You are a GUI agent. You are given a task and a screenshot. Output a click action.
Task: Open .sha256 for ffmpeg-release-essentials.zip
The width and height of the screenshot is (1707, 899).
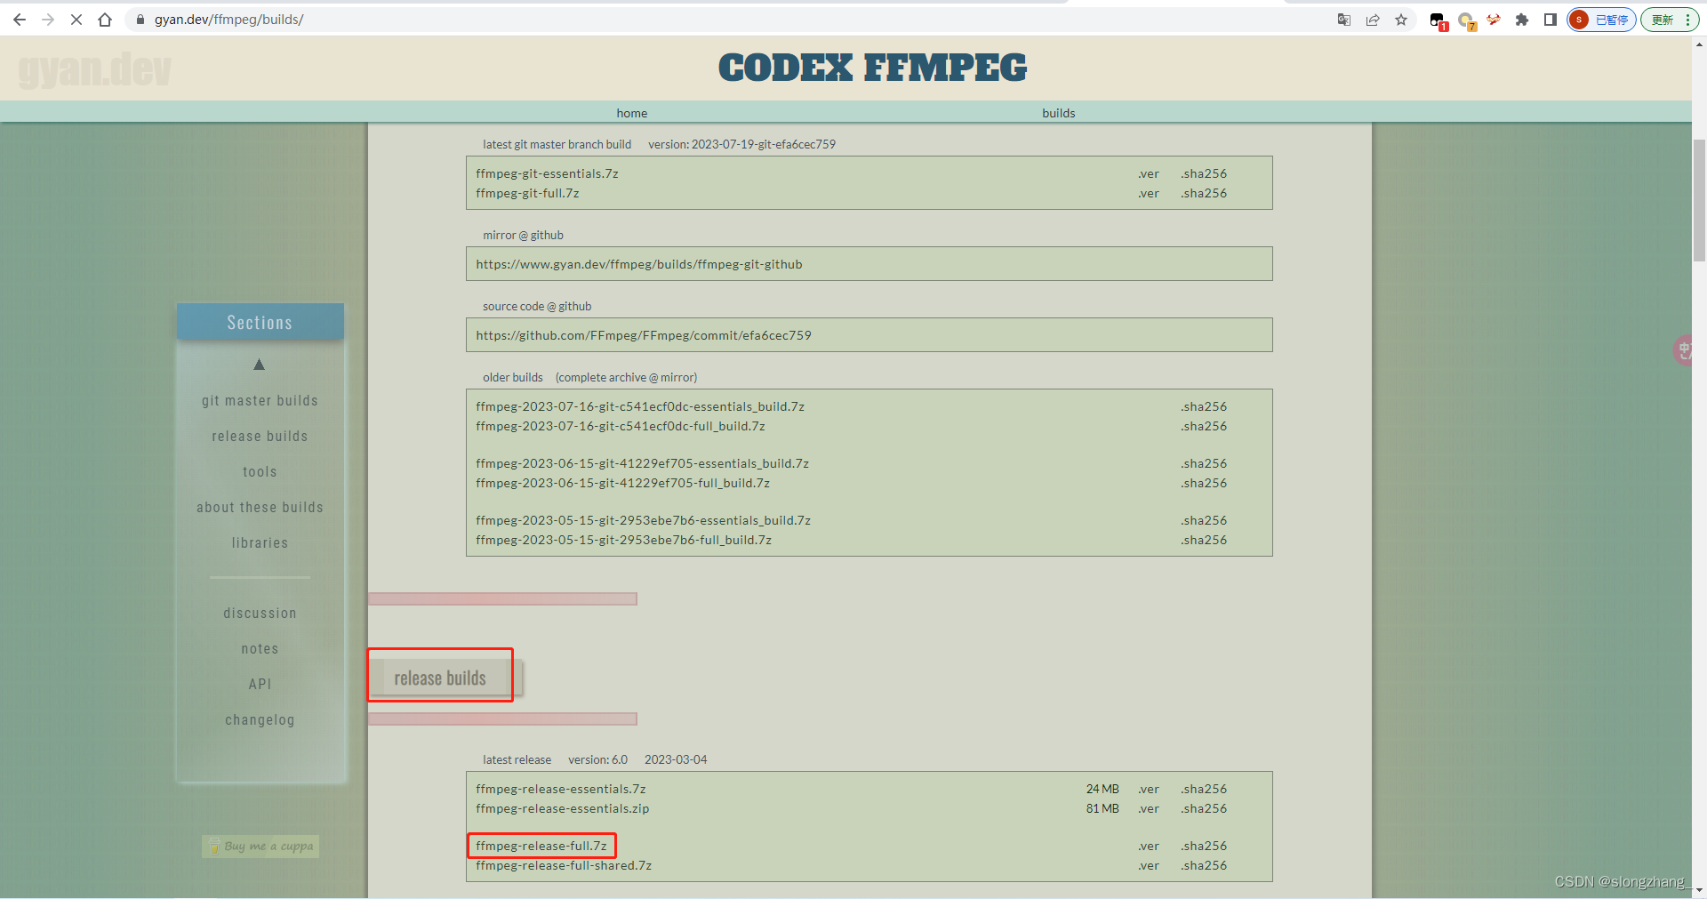tap(1204, 808)
